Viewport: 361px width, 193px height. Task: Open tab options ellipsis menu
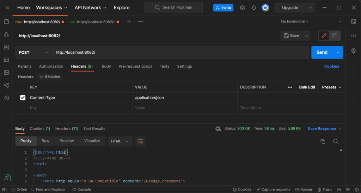click(x=140, y=21)
